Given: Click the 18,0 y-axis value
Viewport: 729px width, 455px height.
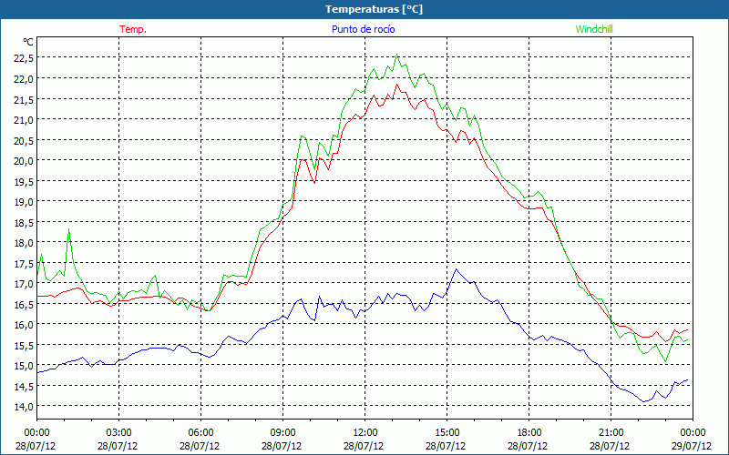Looking at the screenshot, I should 25,242.
